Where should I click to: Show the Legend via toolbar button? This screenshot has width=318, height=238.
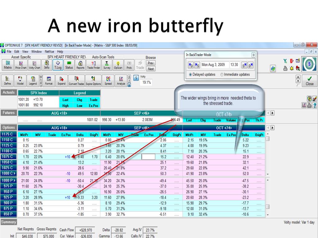click(33, 81)
